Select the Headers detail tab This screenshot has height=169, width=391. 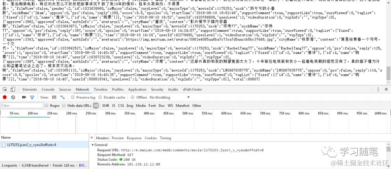pyautogui.click(x=102, y=138)
